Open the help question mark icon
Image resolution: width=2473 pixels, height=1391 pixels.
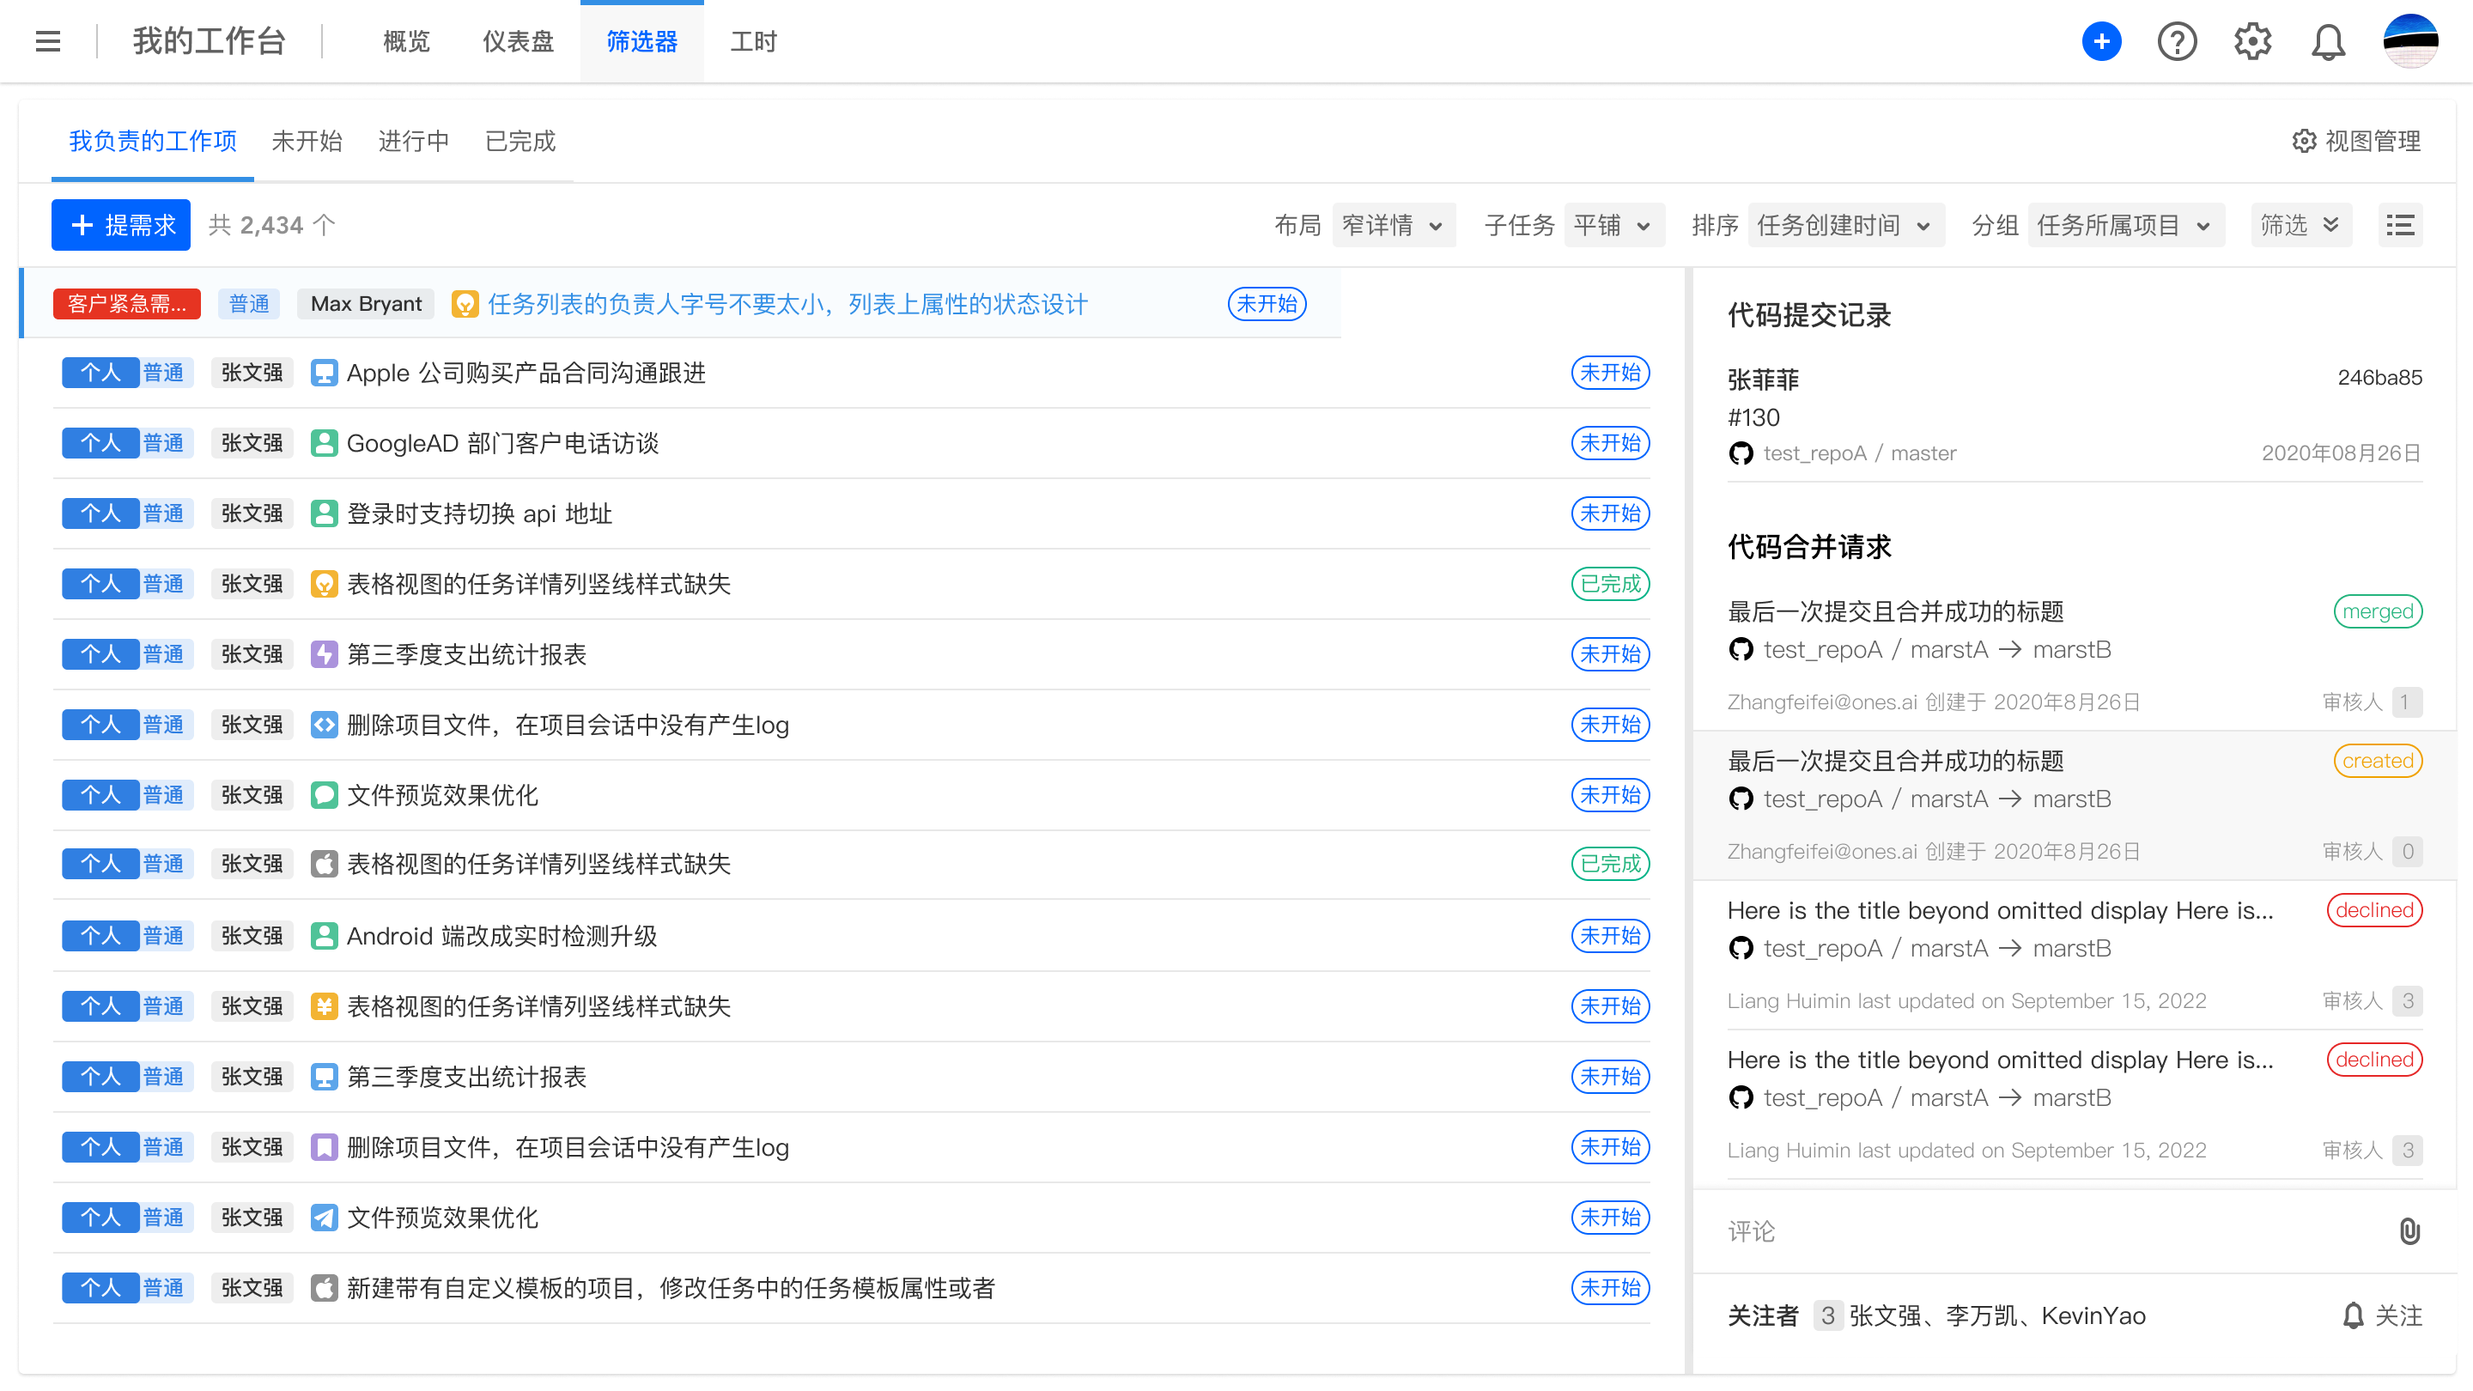[2177, 41]
